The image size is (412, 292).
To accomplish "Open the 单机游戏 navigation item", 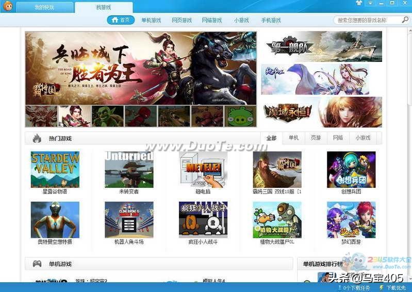I will (151, 20).
